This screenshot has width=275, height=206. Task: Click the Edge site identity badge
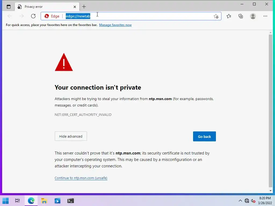[x=52, y=16]
